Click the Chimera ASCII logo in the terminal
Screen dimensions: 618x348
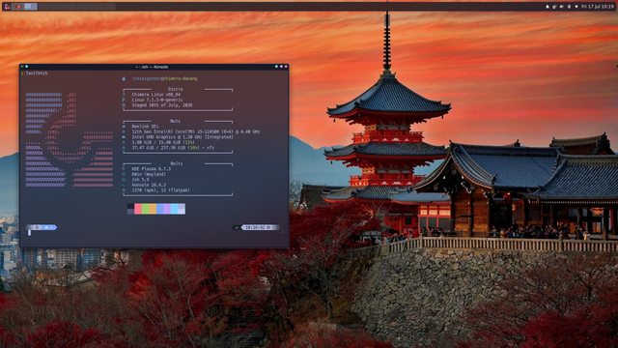click(x=70, y=139)
